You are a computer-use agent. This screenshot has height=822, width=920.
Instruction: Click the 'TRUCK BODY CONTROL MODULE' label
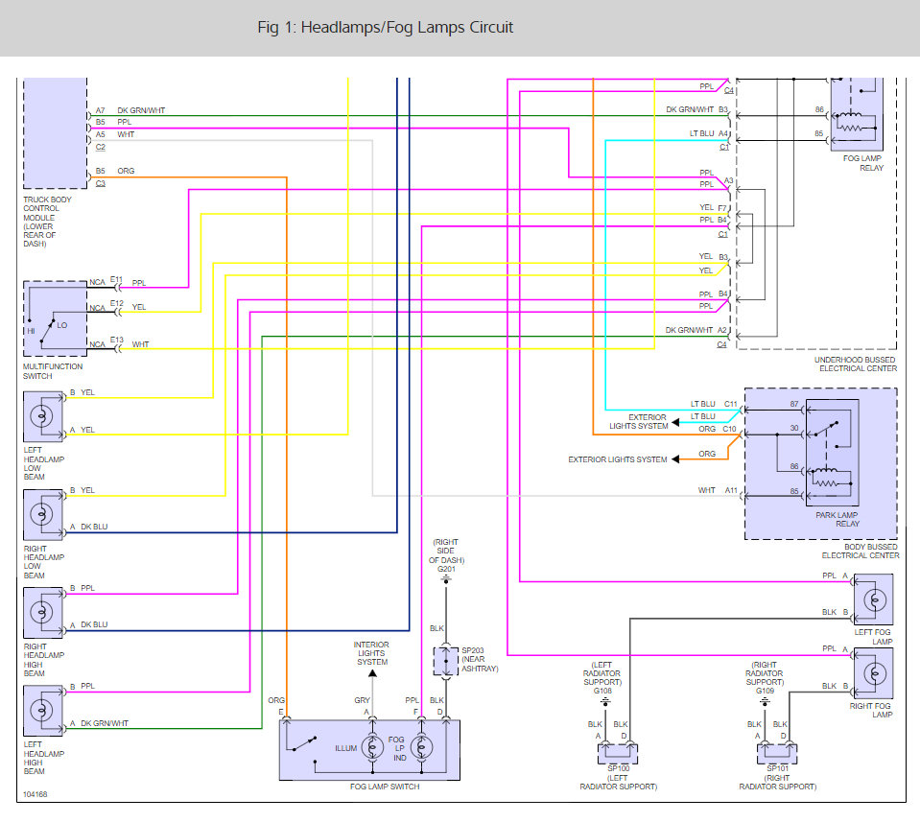pos(47,222)
